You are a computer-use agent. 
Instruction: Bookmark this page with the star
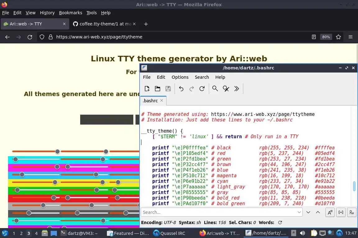(x=338, y=37)
